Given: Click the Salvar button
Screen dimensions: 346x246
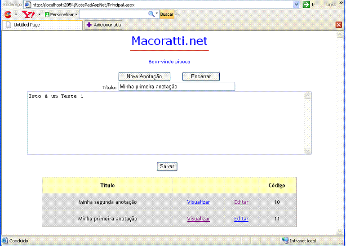Looking at the screenshot, I should coord(167,166).
